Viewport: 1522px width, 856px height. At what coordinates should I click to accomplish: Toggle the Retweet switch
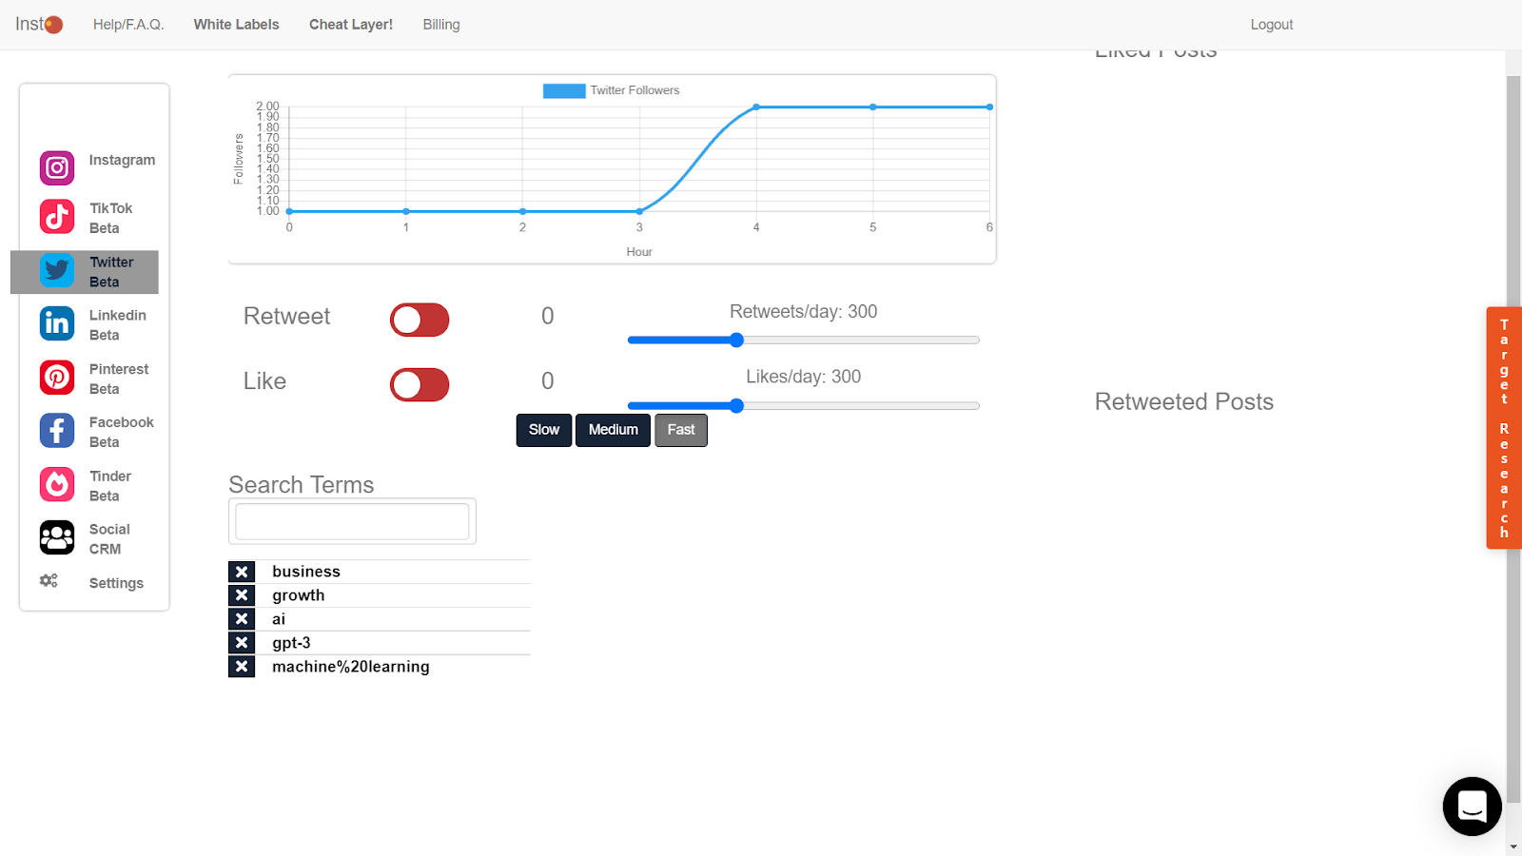click(x=420, y=321)
